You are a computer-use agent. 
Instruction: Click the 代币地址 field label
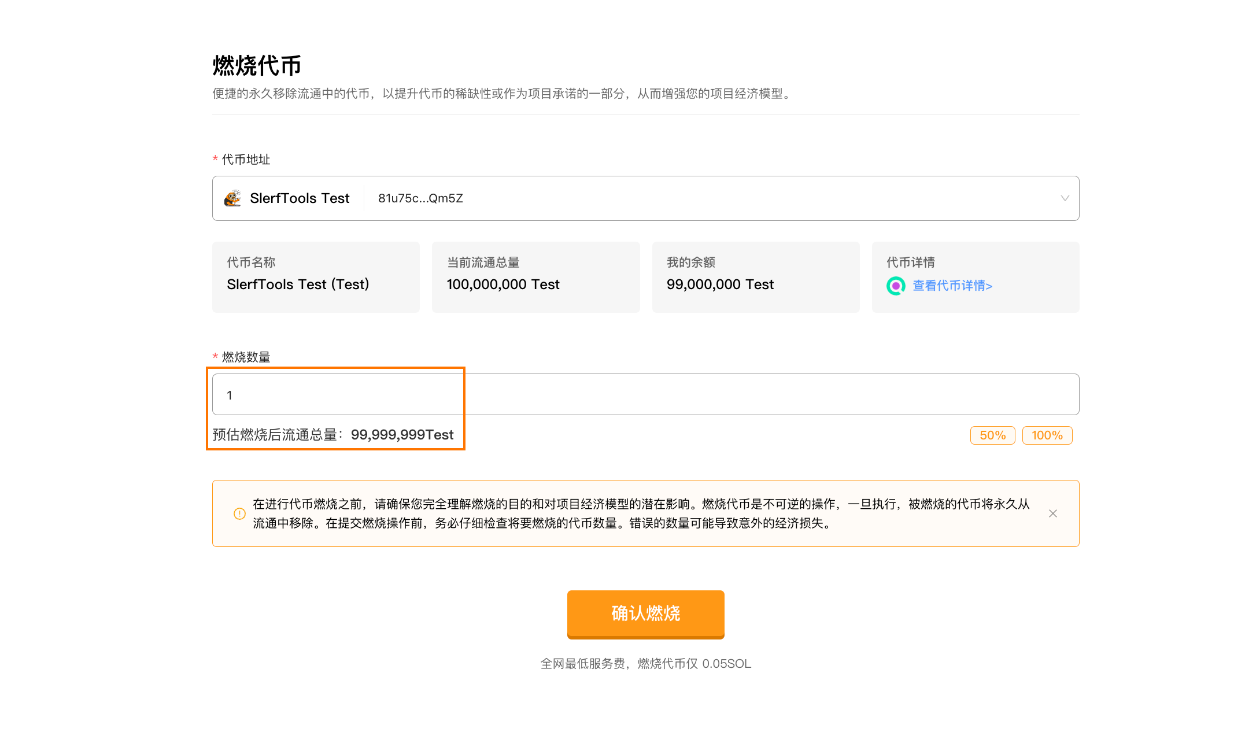(246, 160)
